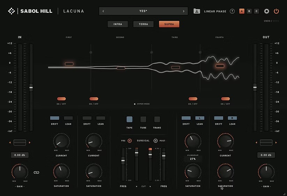
Task: Go to the previous preset arrow
Action: 103,11
